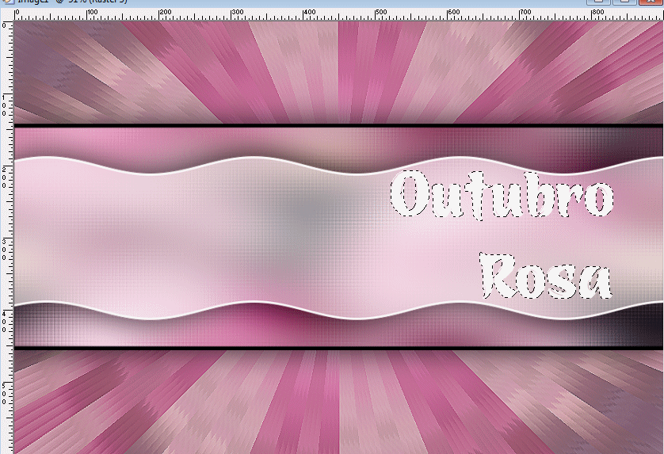This screenshot has width=664, height=454.
Task: Click the 200 mark on horizontal ruler
Action: click(x=165, y=12)
